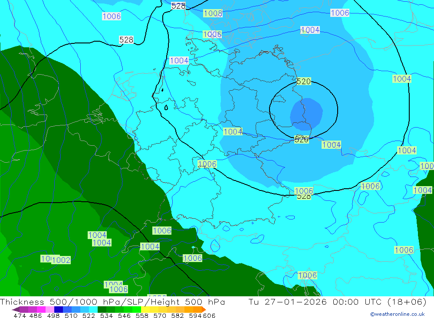Click the legend value 474
This screenshot has height=318, width=434.
click(x=20, y=315)
